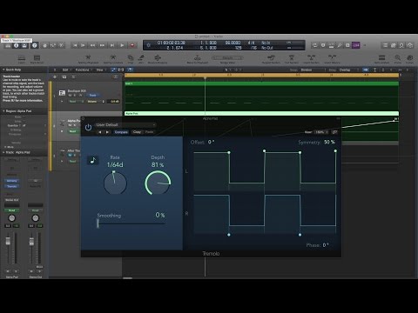Toggle Flex show/hide button
This screenshot has width=418, height=313.
(121, 70)
